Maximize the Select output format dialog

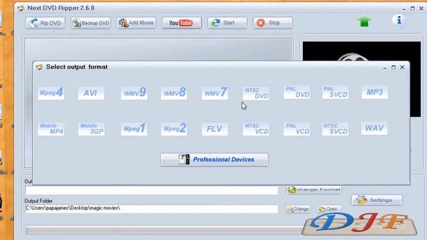tap(394, 67)
